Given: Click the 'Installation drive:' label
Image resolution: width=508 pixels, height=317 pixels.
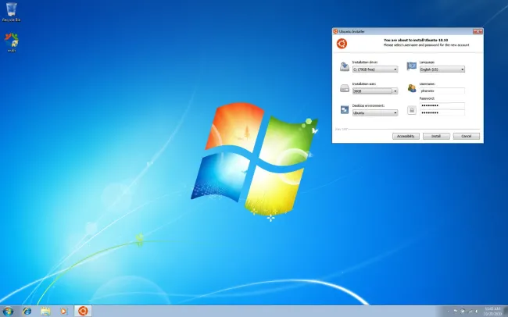Looking at the screenshot, I should pyautogui.click(x=365, y=62).
